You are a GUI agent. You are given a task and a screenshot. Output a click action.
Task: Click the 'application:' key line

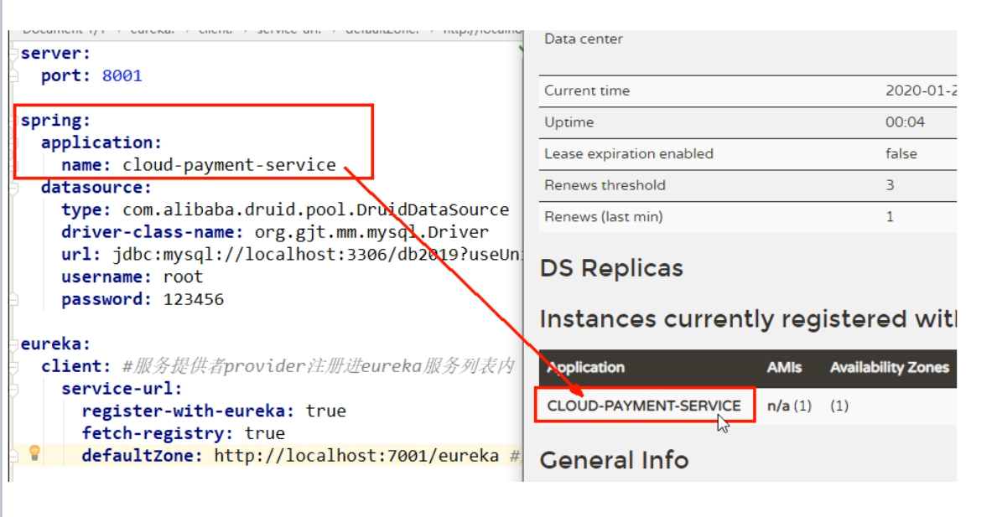click(101, 142)
